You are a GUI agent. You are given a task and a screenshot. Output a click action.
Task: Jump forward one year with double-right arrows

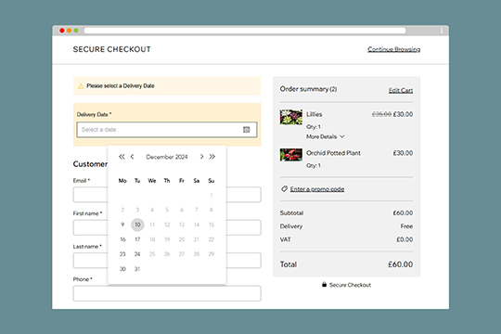point(212,157)
